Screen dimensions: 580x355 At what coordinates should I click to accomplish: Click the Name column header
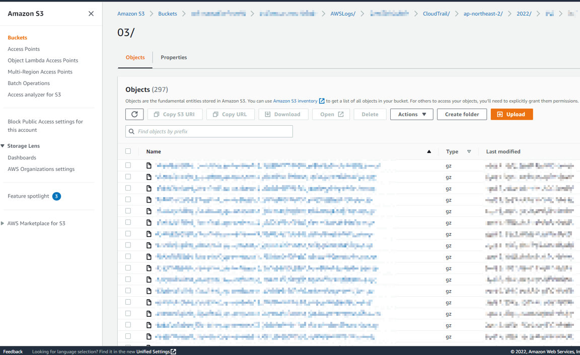tap(154, 151)
